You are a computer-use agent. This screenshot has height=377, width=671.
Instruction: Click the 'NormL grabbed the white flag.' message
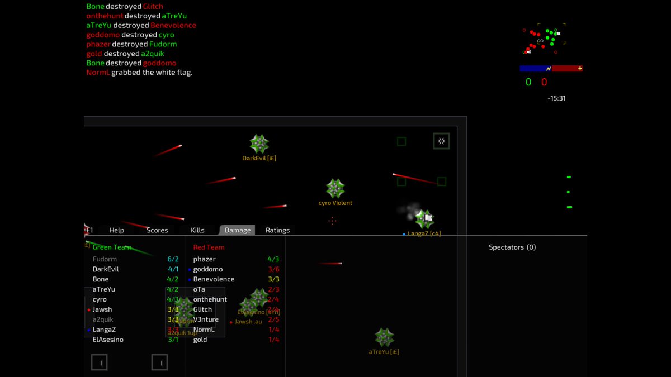[139, 73]
